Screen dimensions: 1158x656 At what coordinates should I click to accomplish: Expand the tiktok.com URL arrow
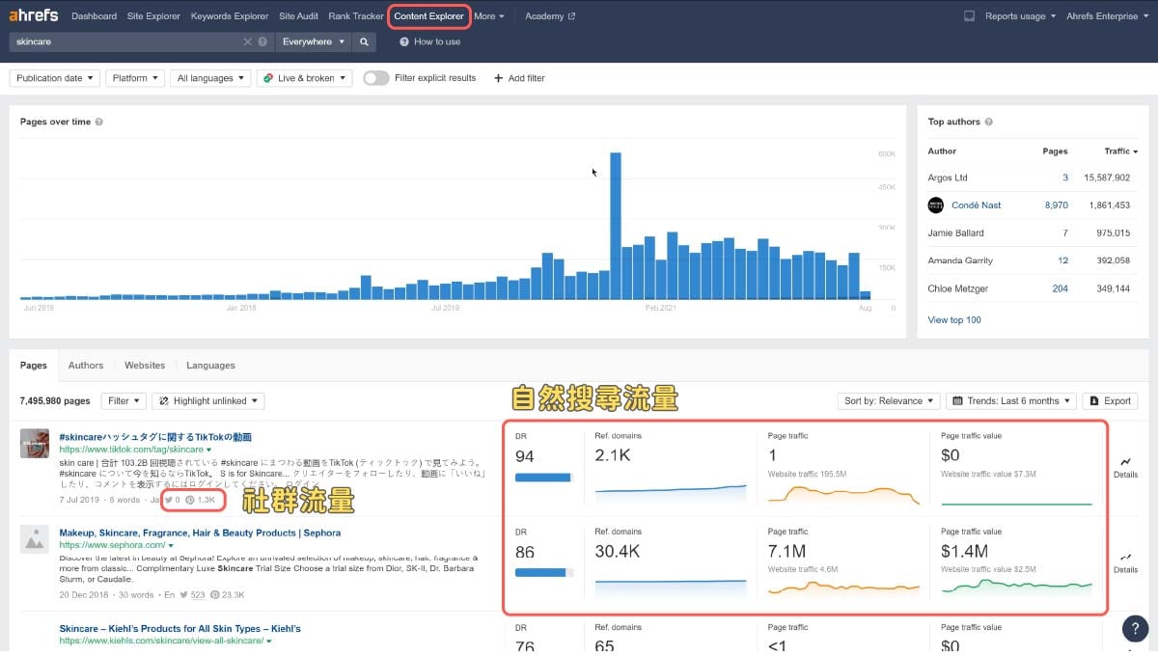[210, 450]
